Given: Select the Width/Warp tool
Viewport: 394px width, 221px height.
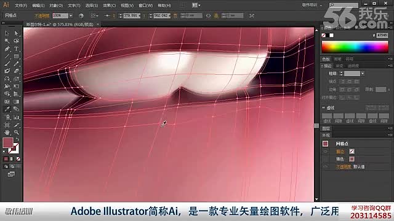Looking at the screenshot, I should [7, 87].
